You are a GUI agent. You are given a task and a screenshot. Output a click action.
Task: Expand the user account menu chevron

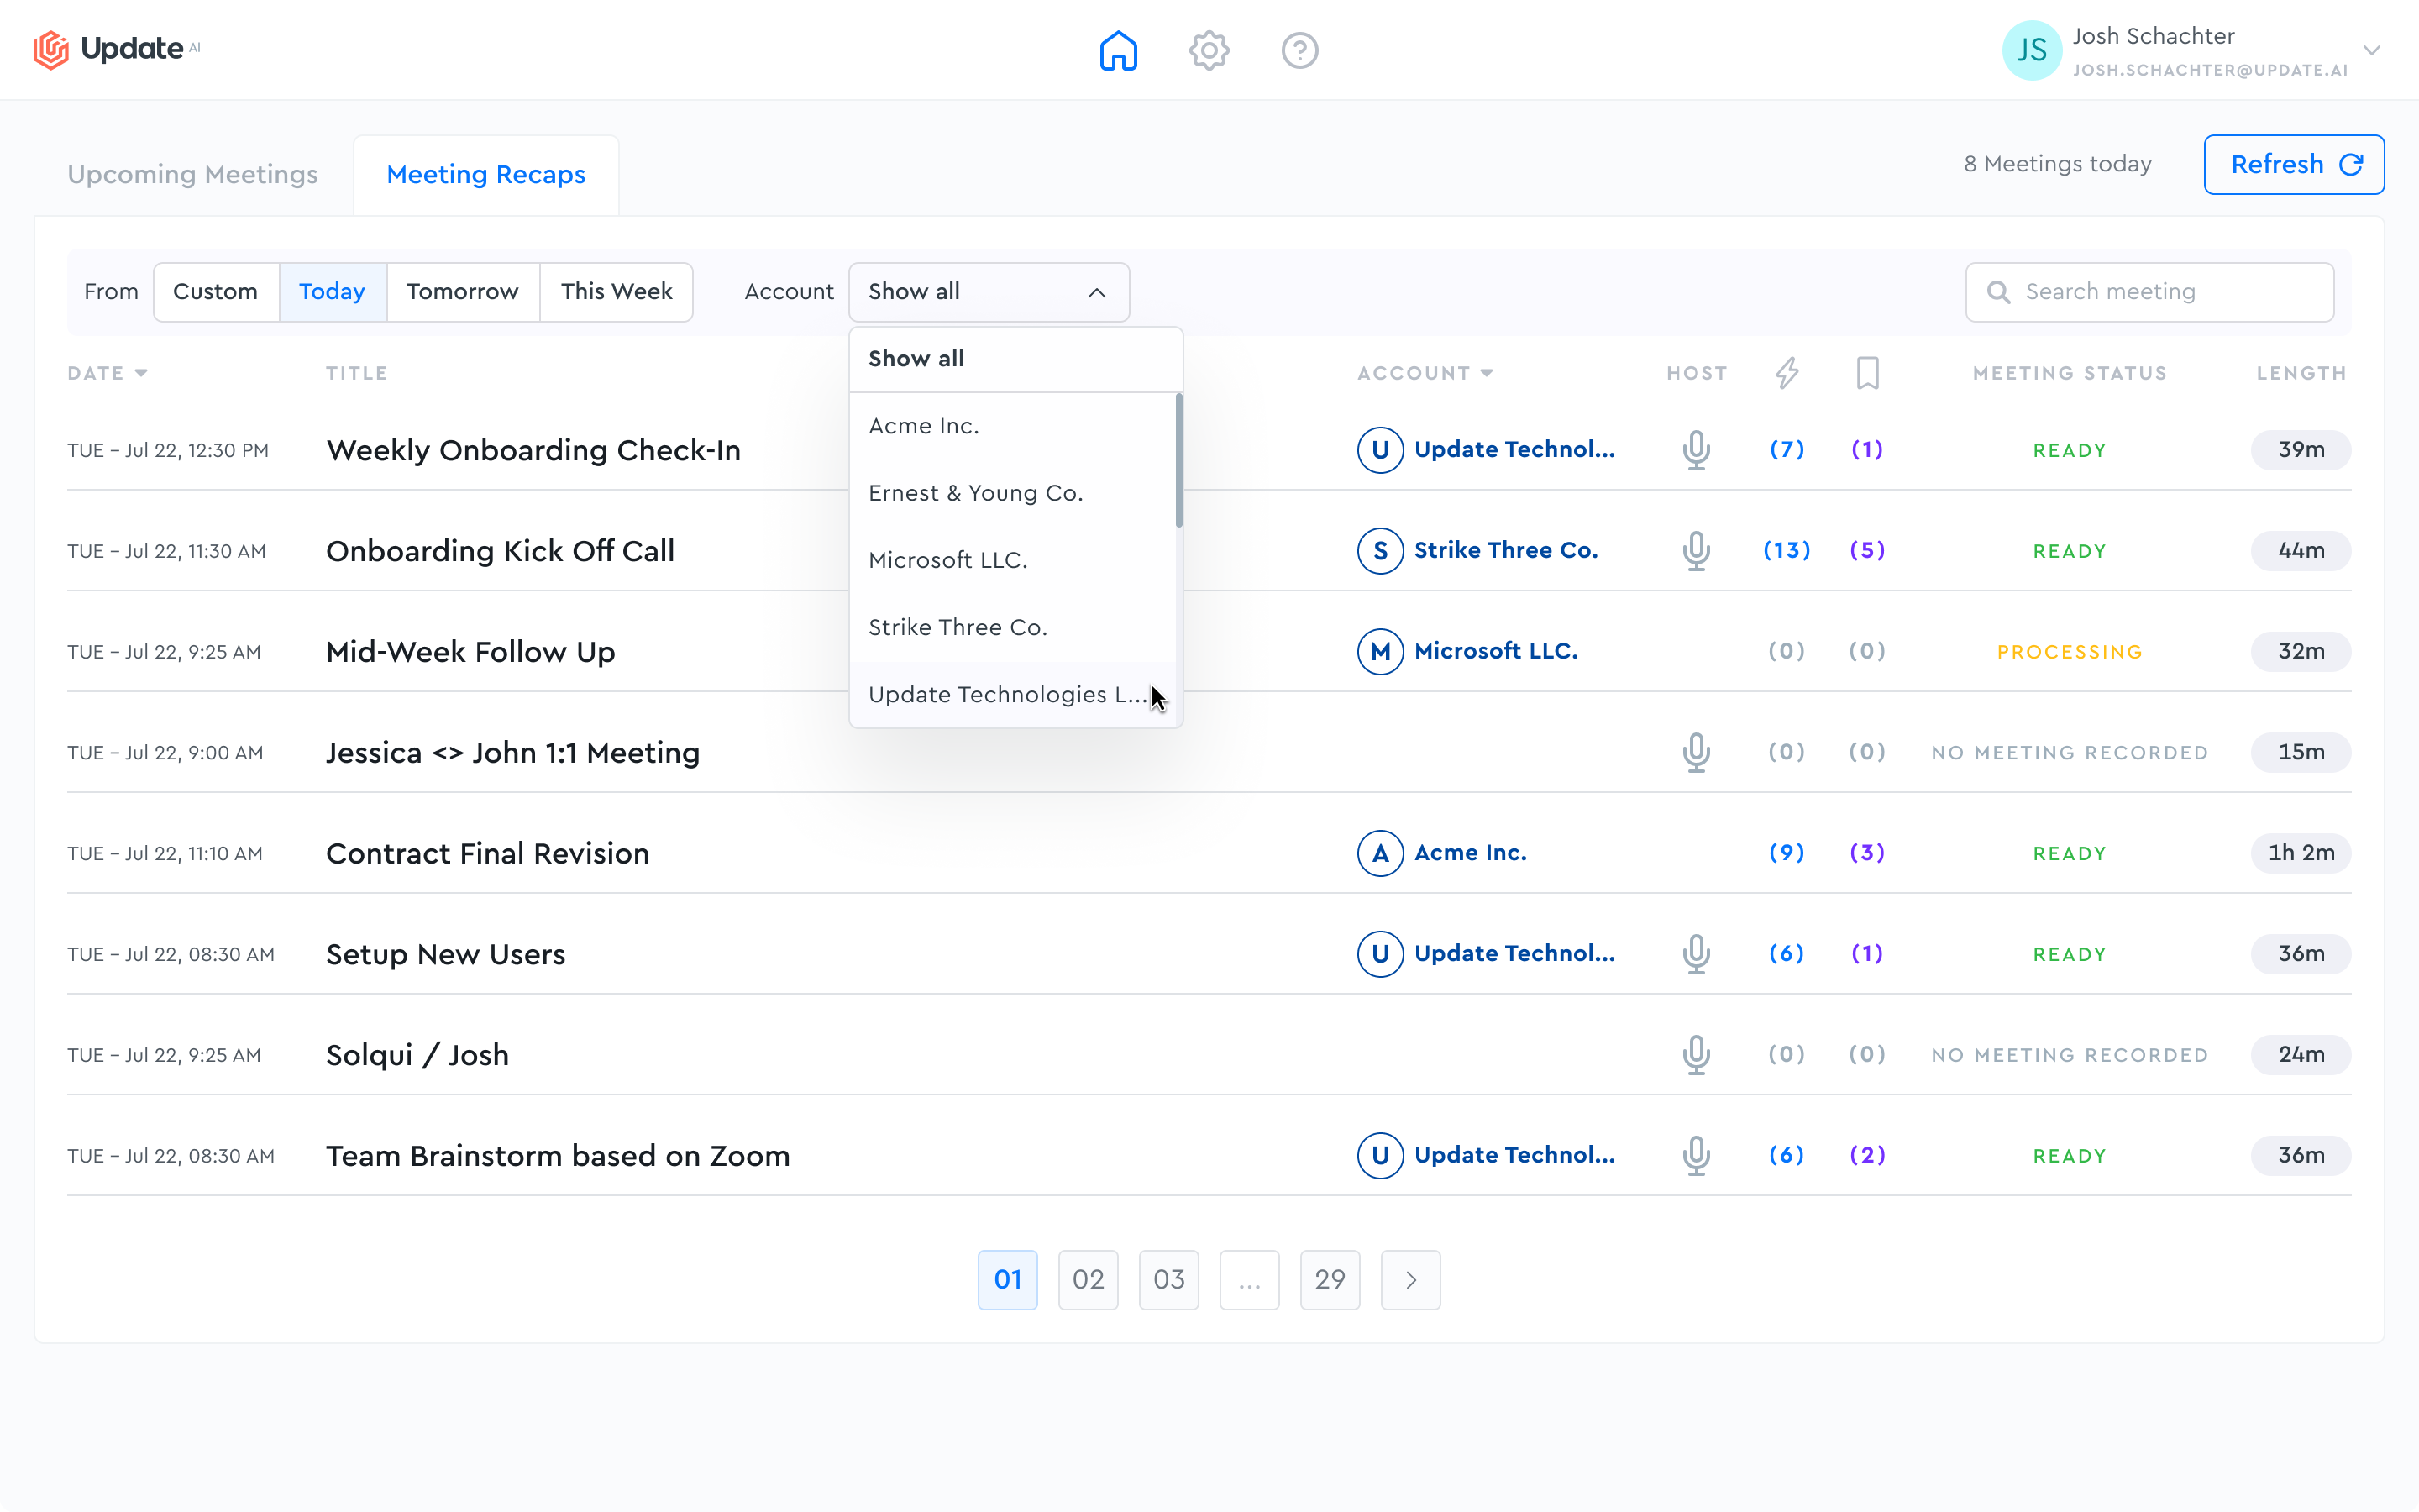[2371, 50]
